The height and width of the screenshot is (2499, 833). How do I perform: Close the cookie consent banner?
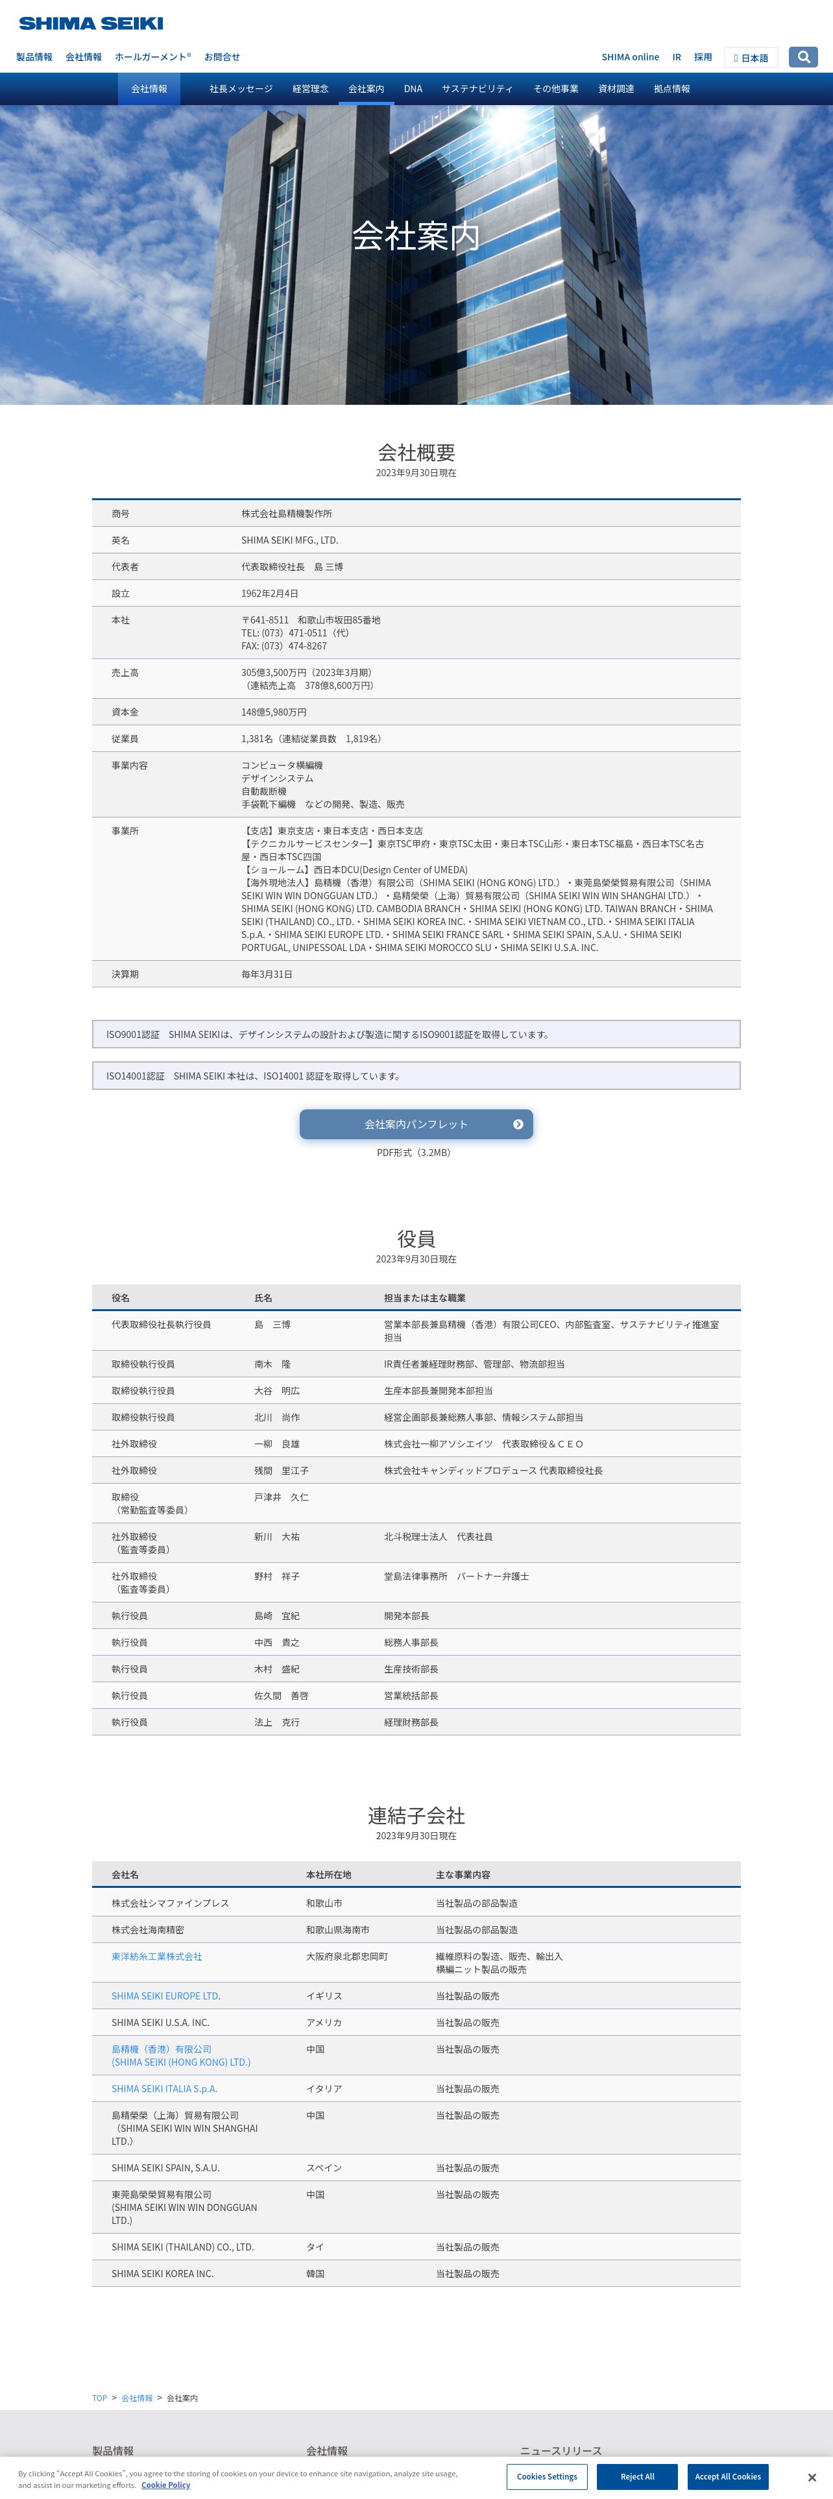pos(812,2477)
